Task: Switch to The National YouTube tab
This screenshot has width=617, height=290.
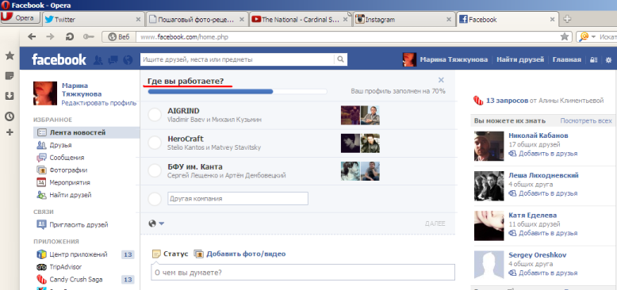Action: click(301, 19)
